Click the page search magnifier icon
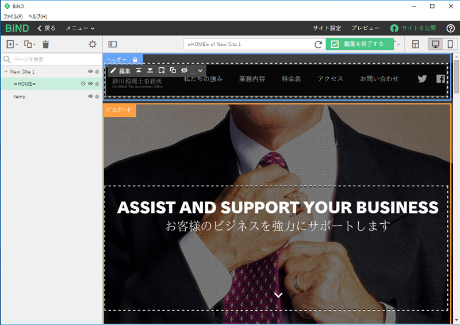This screenshot has height=325, width=460. [7, 59]
